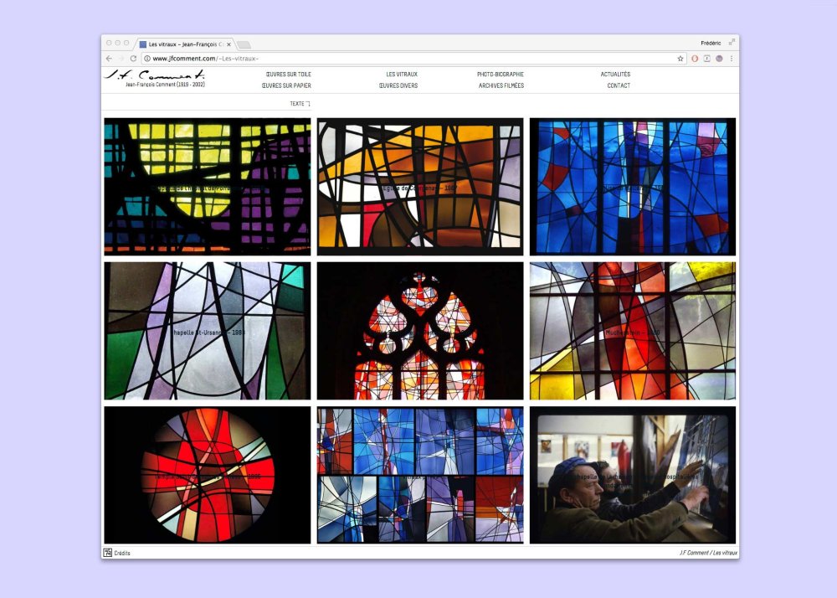Open the blue eight-panel collage thumbnail
837x598 pixels.
tap(420, 475)
